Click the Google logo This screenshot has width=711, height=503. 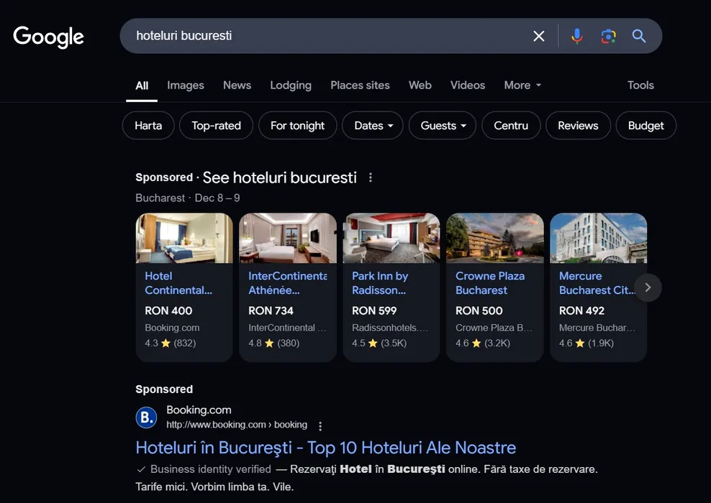tap(48, 37)
